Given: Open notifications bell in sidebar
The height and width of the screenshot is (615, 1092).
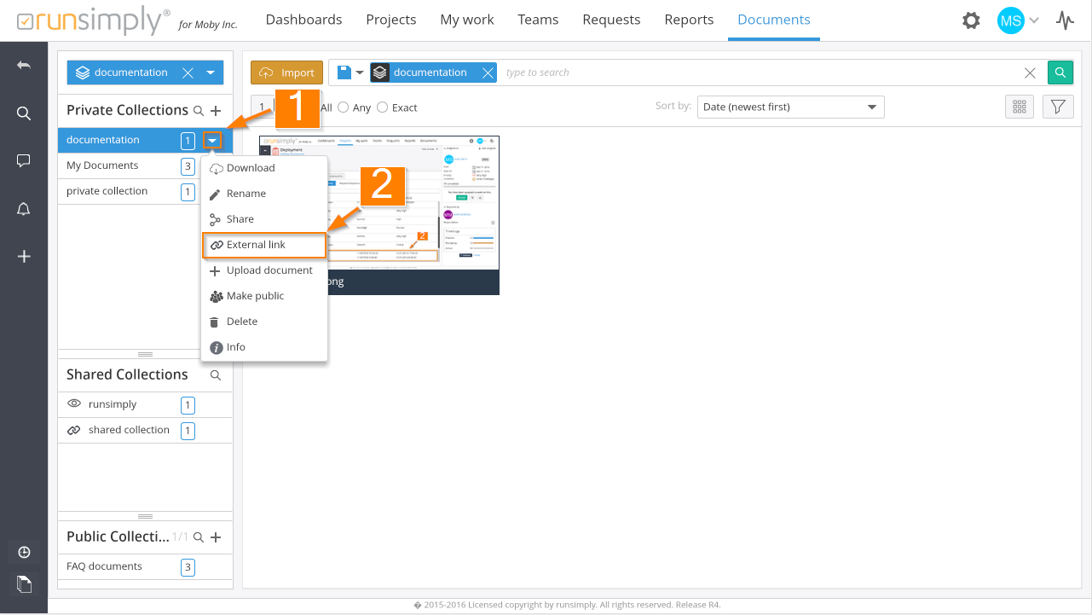Looking at the screenshot, I should click(24, 210).
